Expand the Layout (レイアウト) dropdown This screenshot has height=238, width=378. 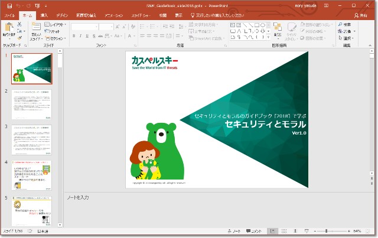tap(56, 25)
